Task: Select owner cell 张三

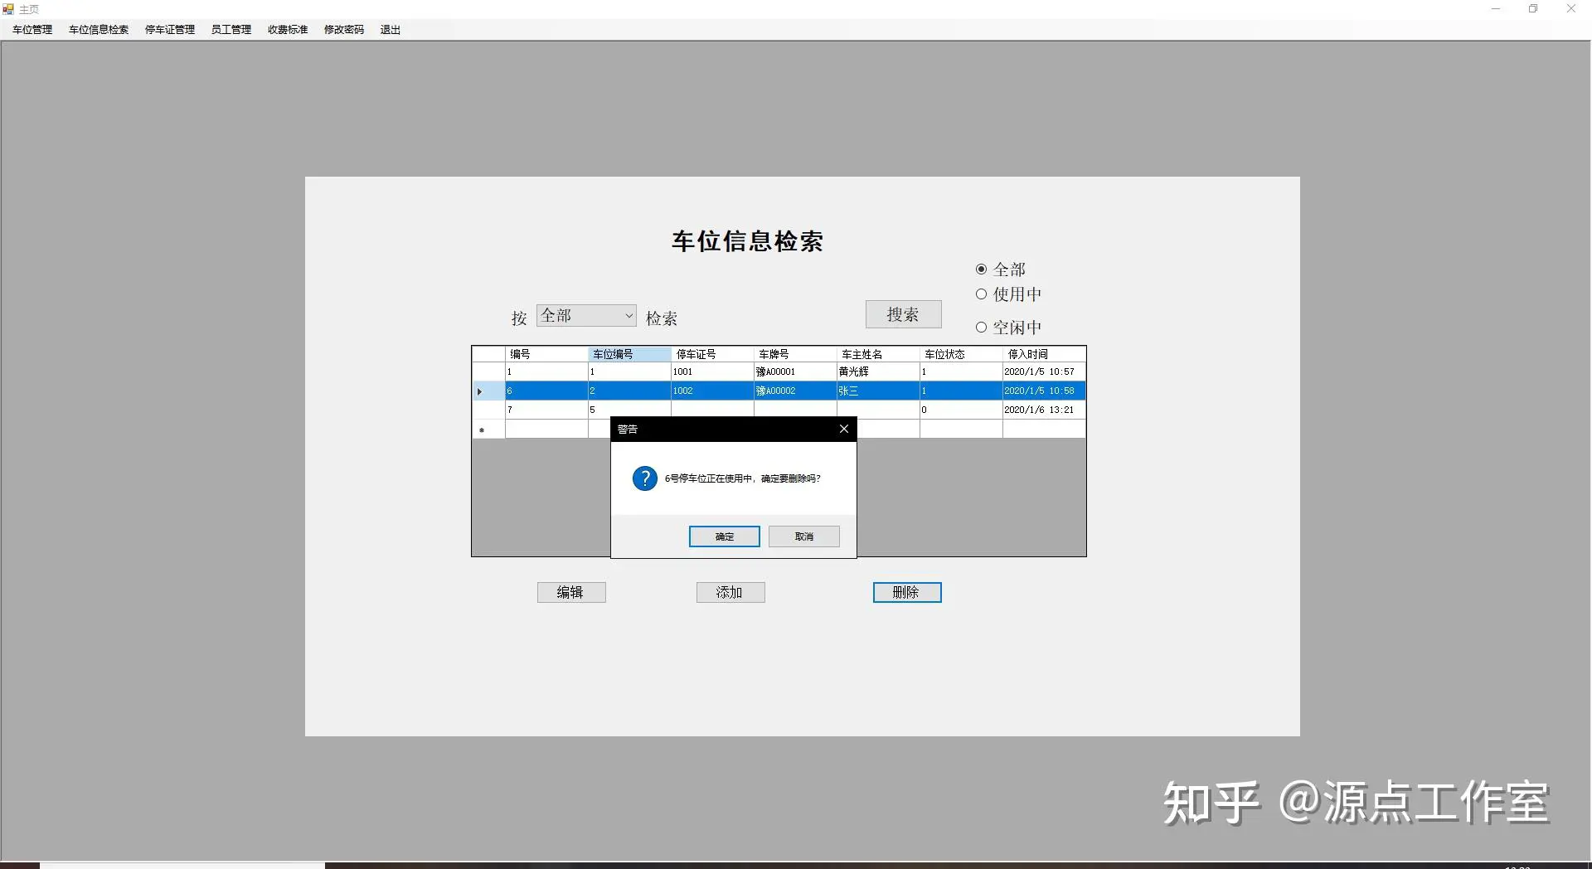Action: (878, 391)
